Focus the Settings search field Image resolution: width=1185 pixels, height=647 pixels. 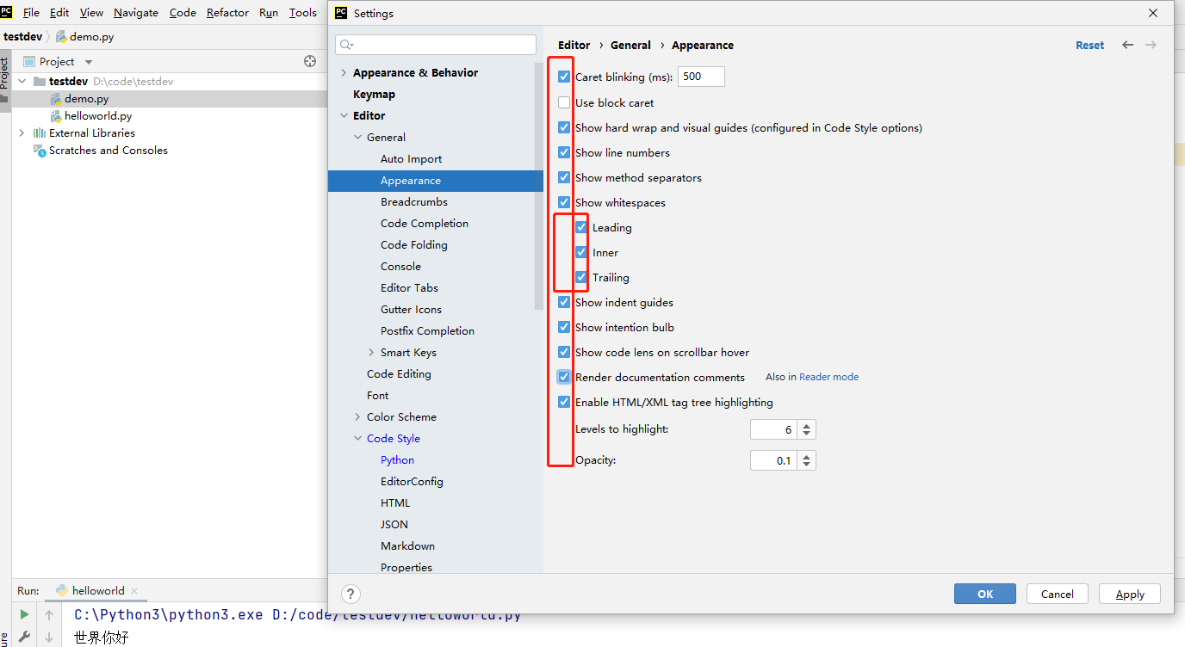coord(436,45)
